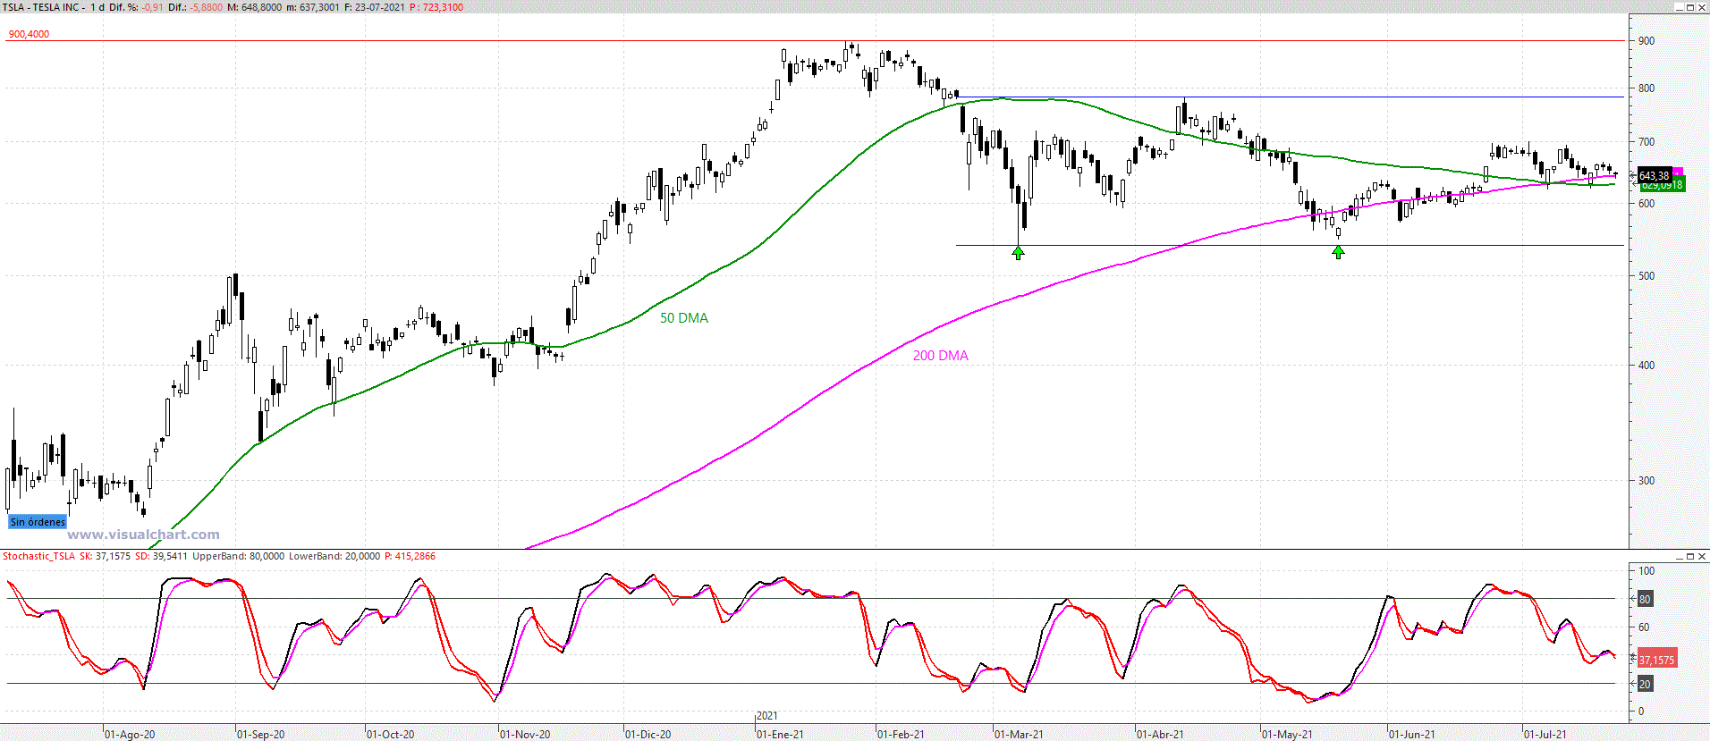Maximize the Stochastic indicator panel
The height and width of the screenshot is (741, 1710).
point(1690,556)
